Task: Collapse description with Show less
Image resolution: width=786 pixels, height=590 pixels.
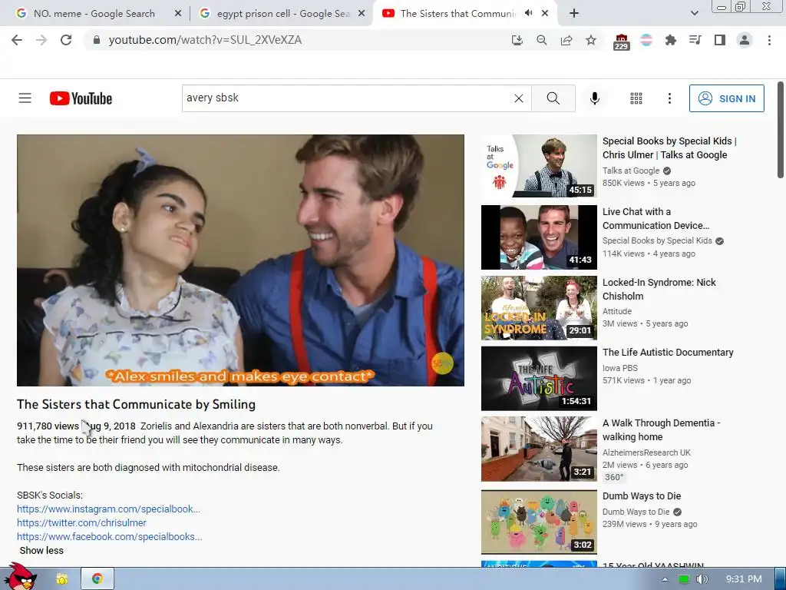Action: pyautogui.click(x=41, y=550)
